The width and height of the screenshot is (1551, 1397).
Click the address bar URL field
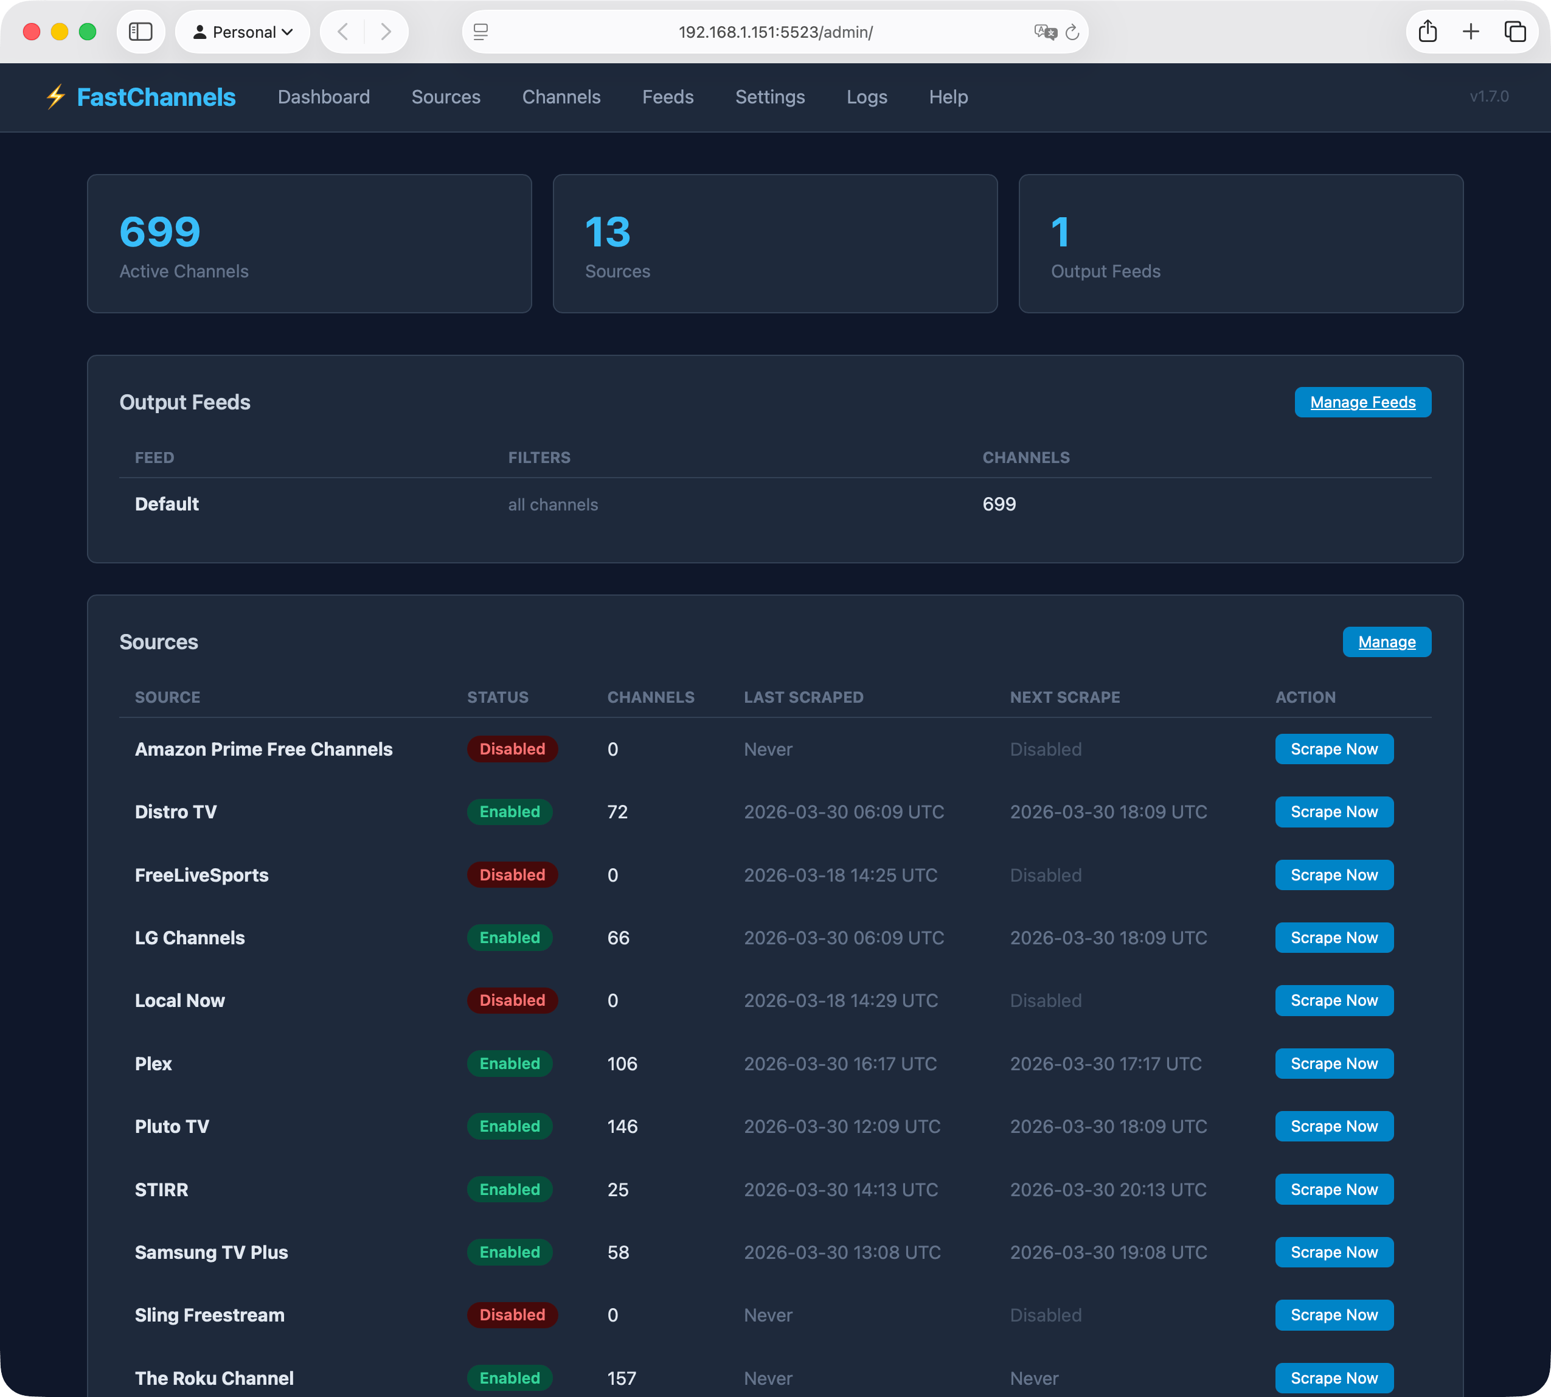[775, 32]
